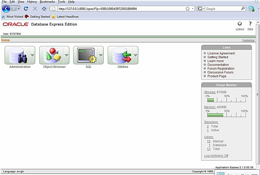Open the View menu

(21, 2)
